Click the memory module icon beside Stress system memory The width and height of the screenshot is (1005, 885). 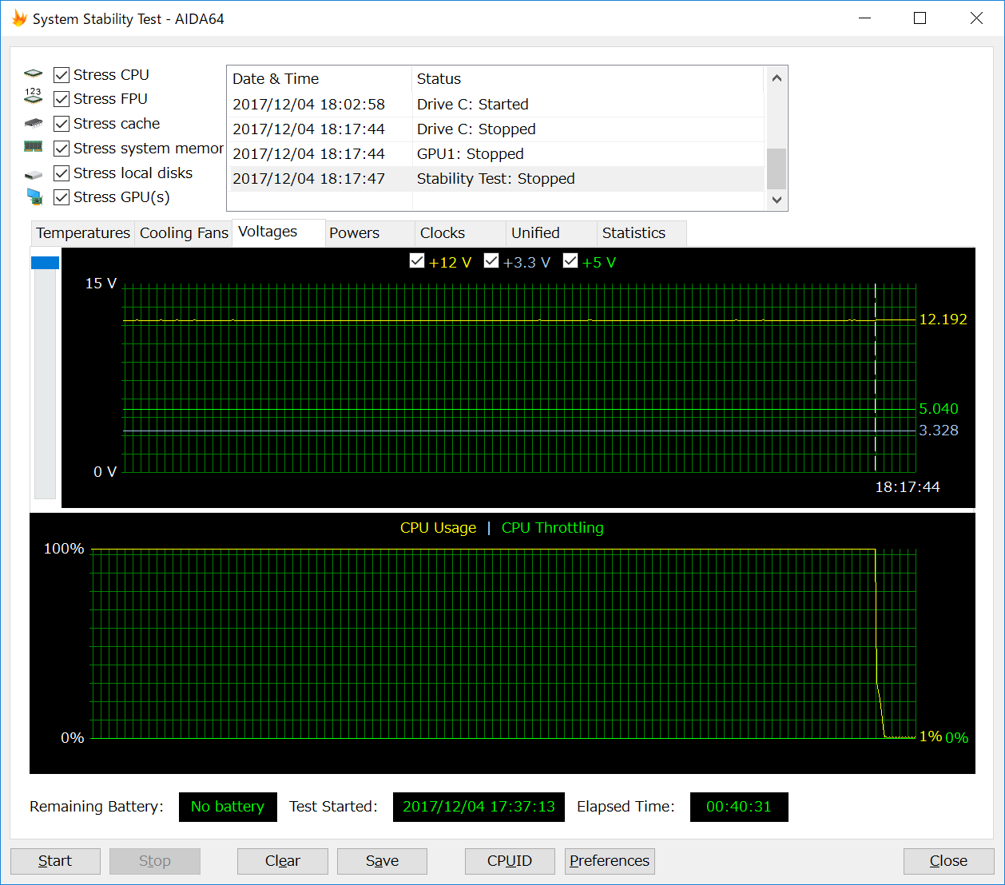click(33, 147)
